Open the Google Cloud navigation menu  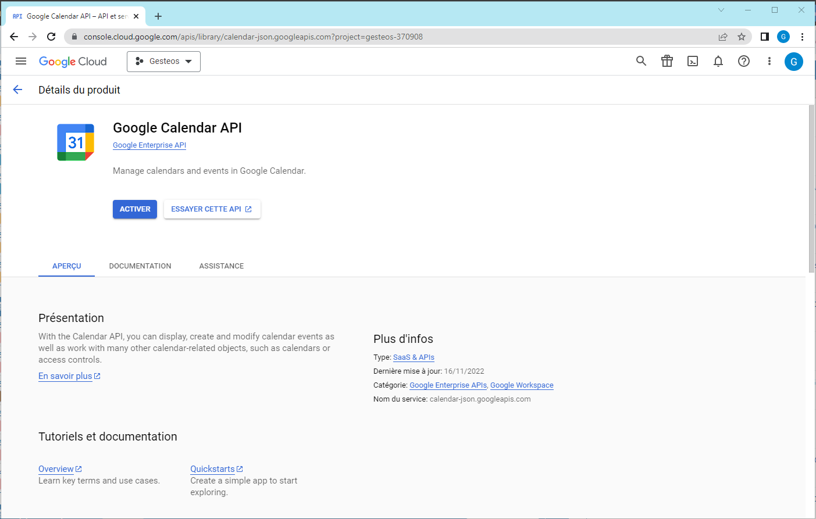point(21,61)
